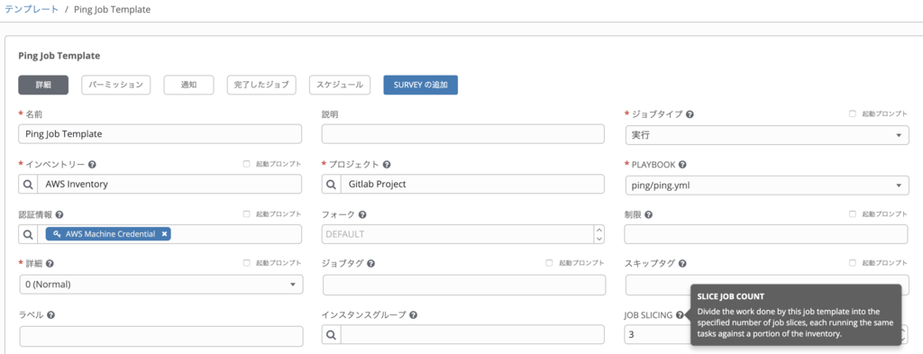This screenshot has height=354, width=923.
Task: Switch to 通知 tab
Action: 189,85
